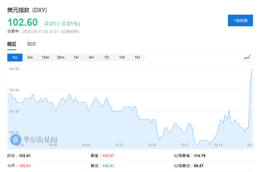Click the 19:40 time axis label

point(152,145)
